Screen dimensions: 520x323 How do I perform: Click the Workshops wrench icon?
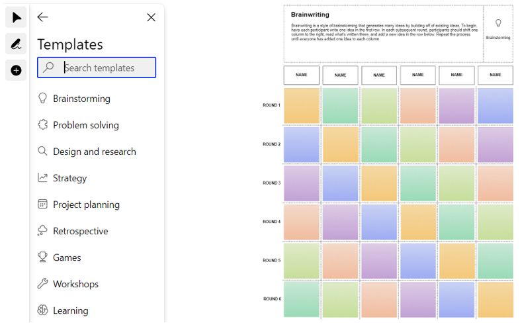tap(43, 284)
